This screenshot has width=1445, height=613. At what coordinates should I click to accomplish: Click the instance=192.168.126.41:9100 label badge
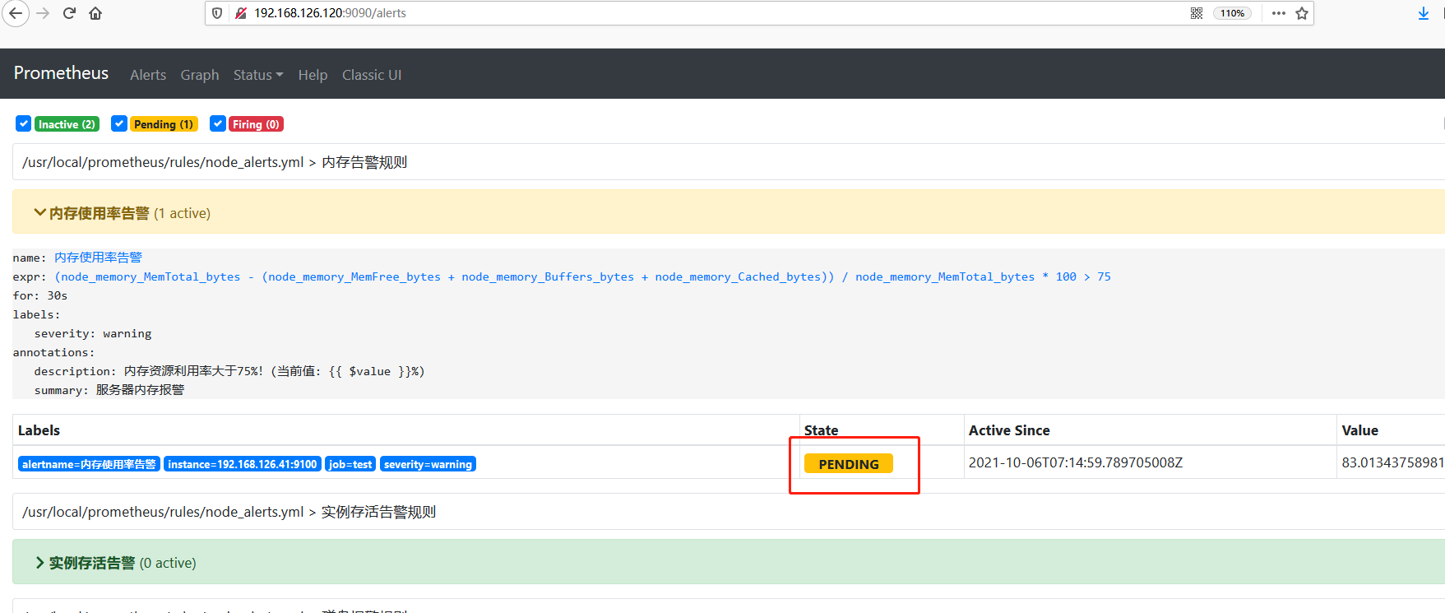pyautogui.click(x=243, y=464)
